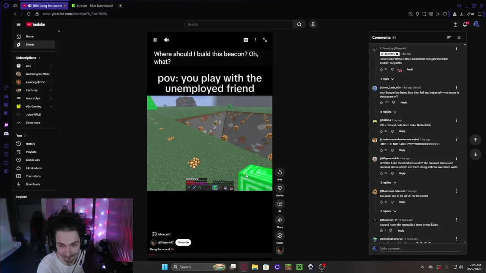Show hidden system tray icons
This screenshot has width=486, height=273.
422,267
